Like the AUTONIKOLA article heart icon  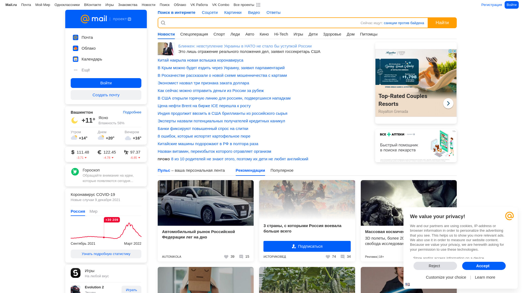click(226, 257)
